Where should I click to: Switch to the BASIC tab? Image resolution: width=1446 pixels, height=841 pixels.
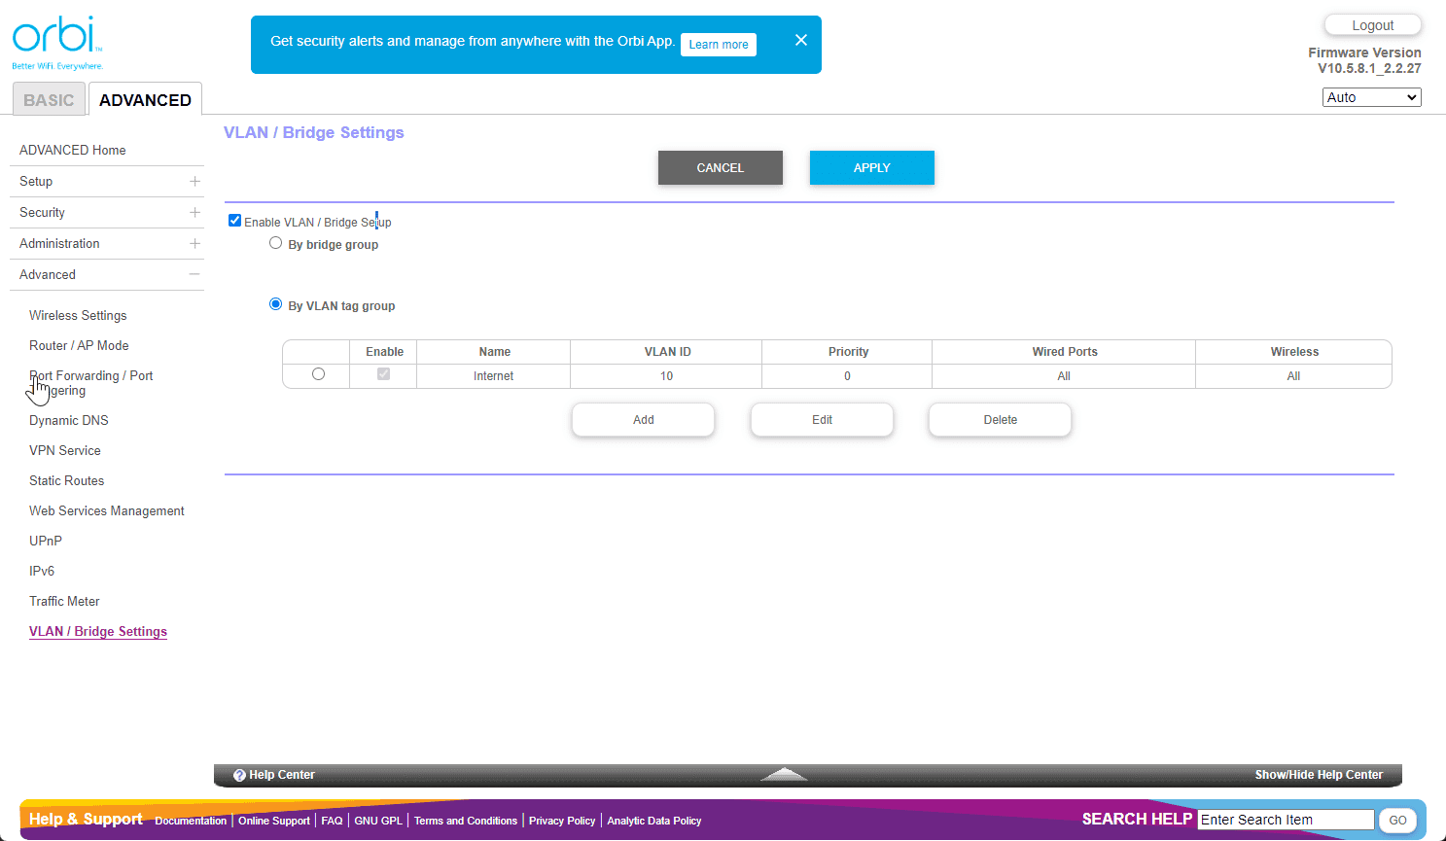coord(49,100)
